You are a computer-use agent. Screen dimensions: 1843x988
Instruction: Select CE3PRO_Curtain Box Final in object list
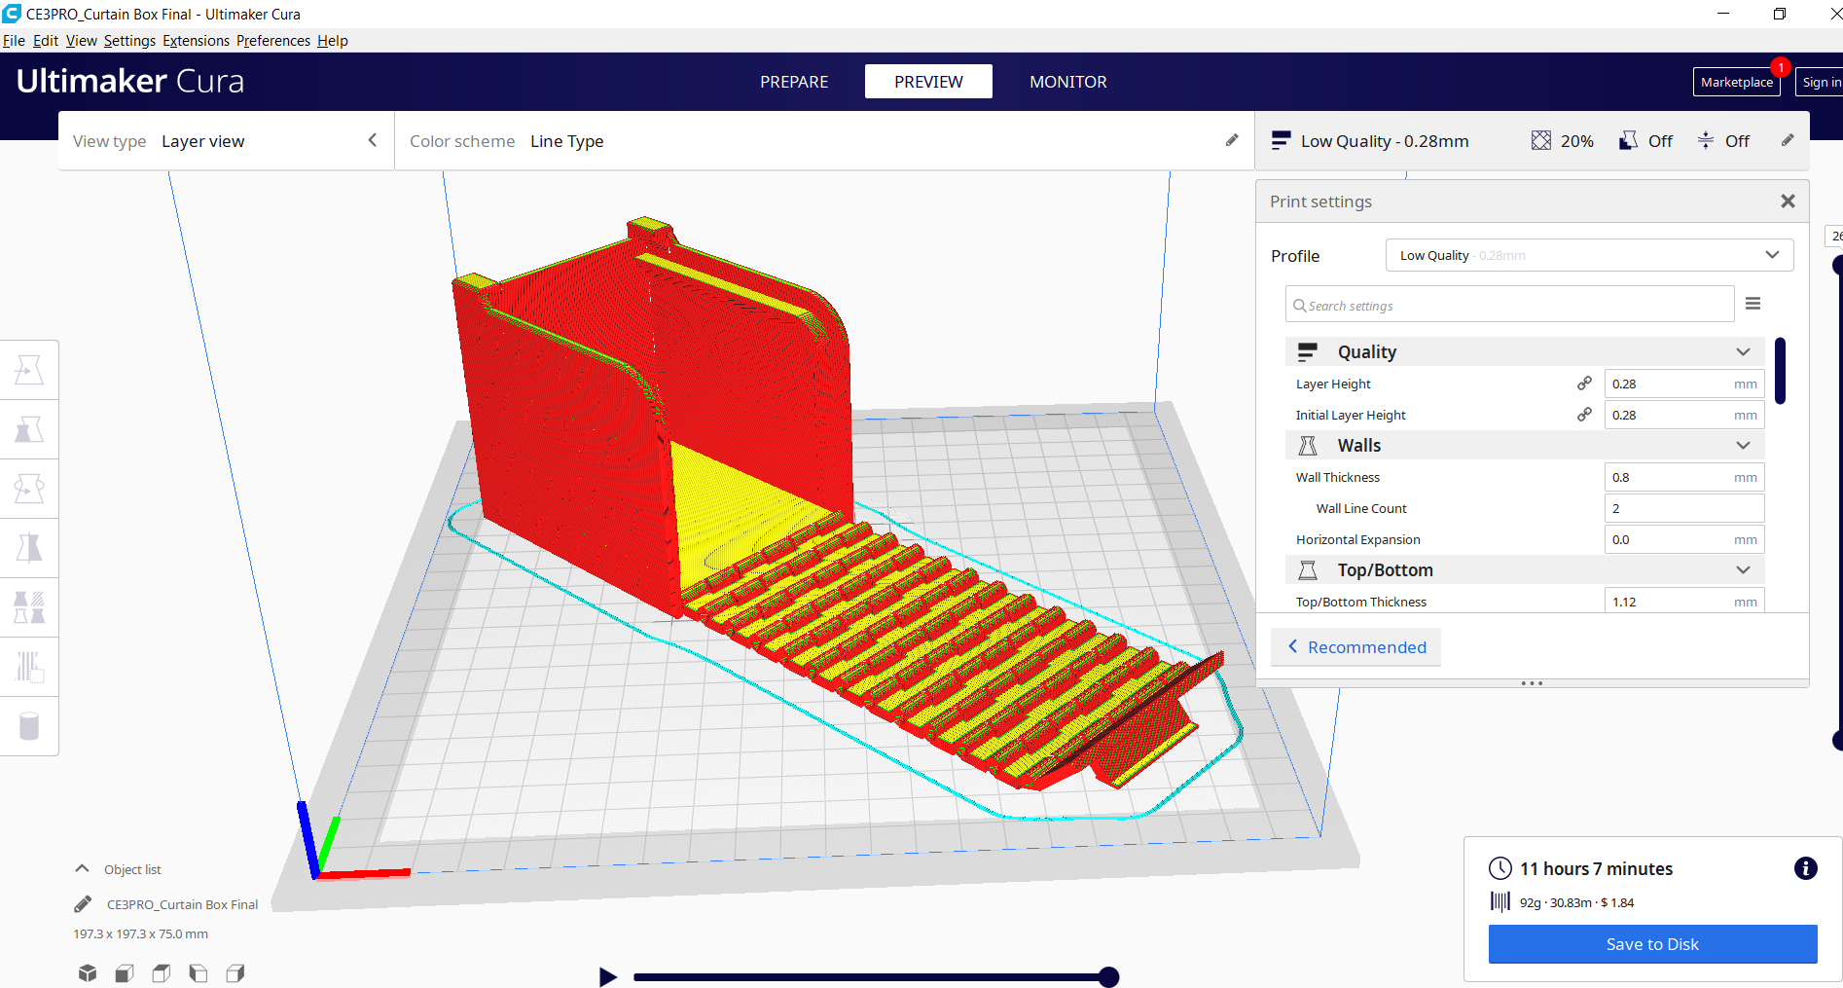[182, 904]
